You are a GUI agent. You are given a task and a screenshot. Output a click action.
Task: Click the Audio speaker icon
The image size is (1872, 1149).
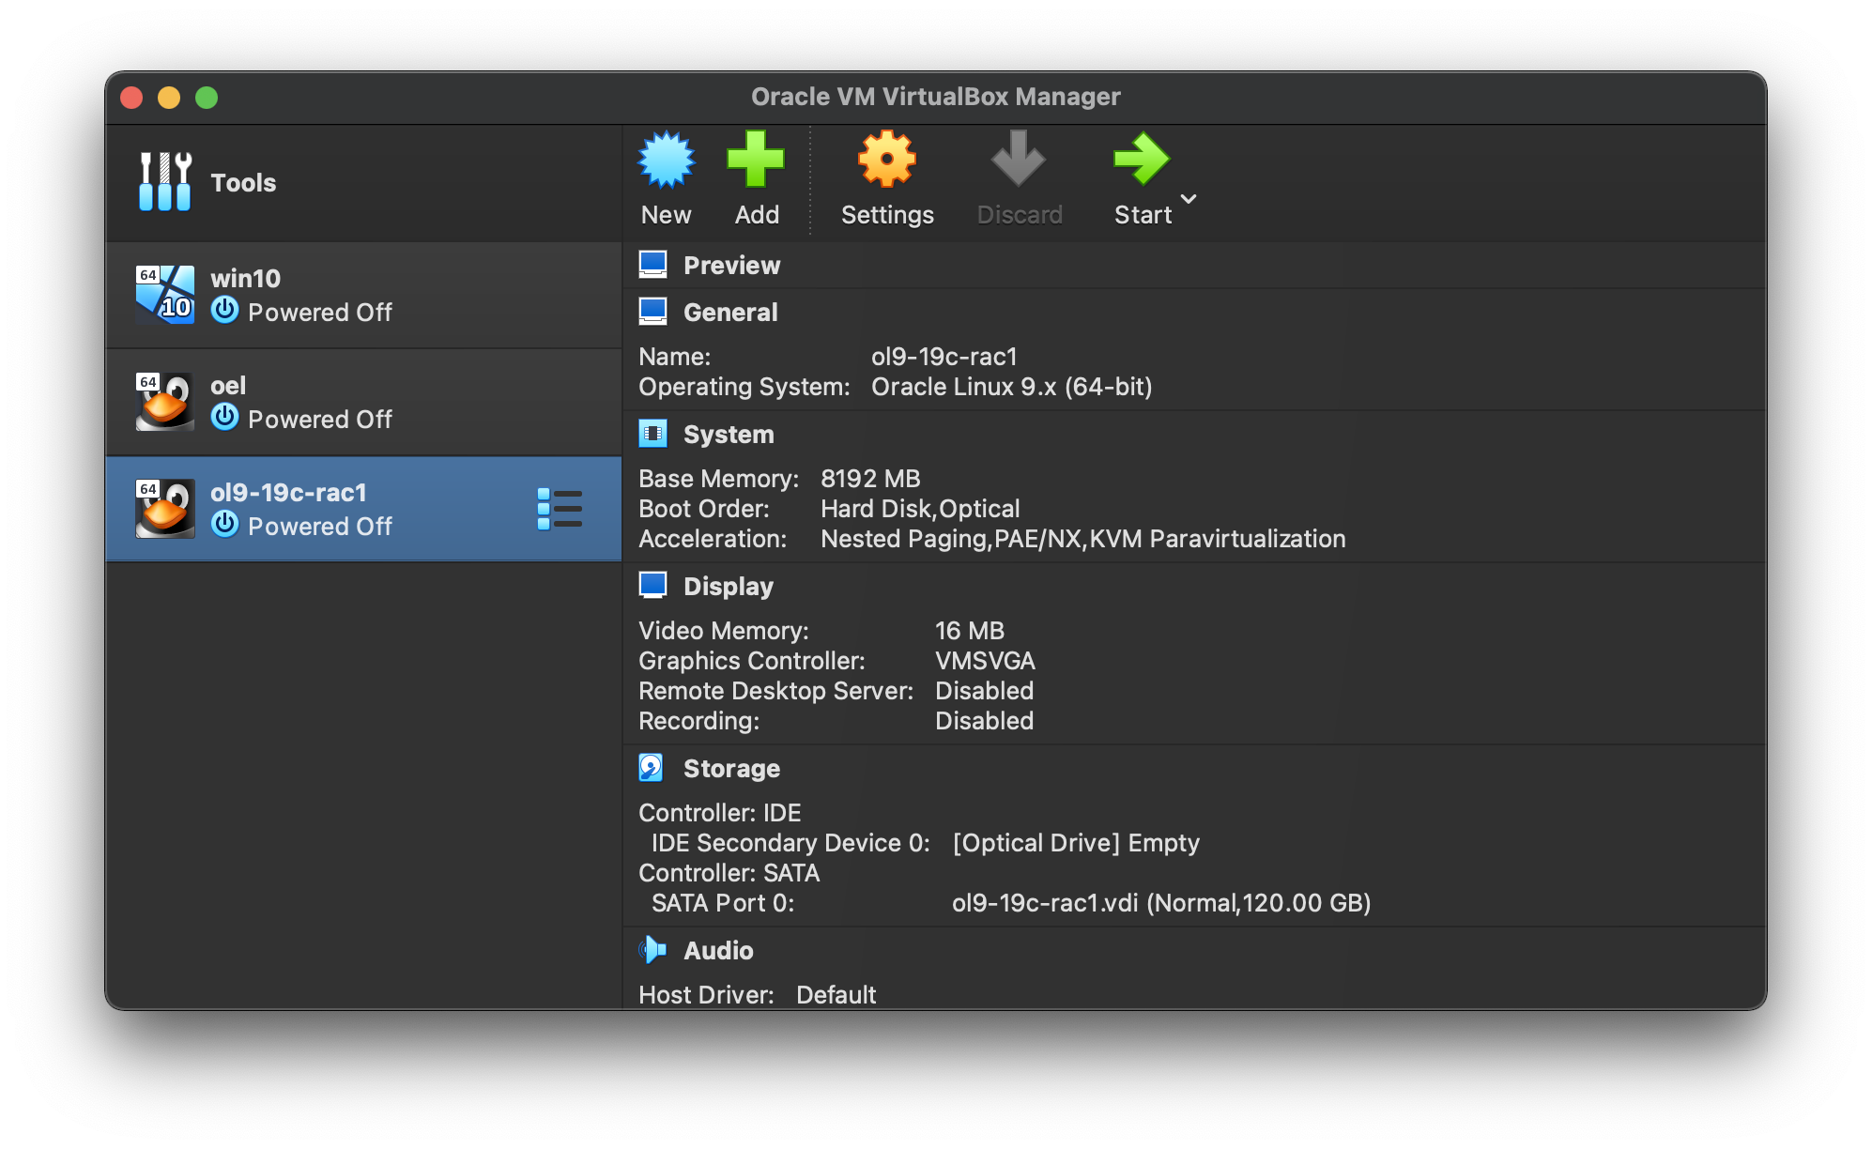[x=652, y=951]
